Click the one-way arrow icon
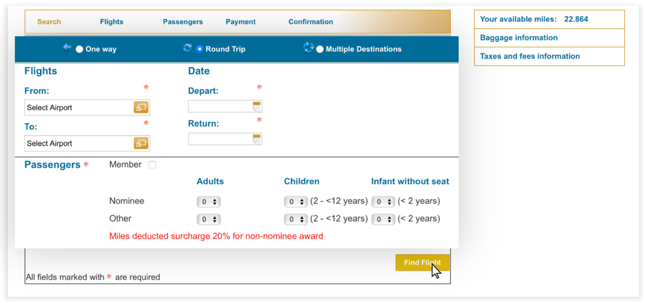The image size is (646, 303). click(x=67, y=47)
